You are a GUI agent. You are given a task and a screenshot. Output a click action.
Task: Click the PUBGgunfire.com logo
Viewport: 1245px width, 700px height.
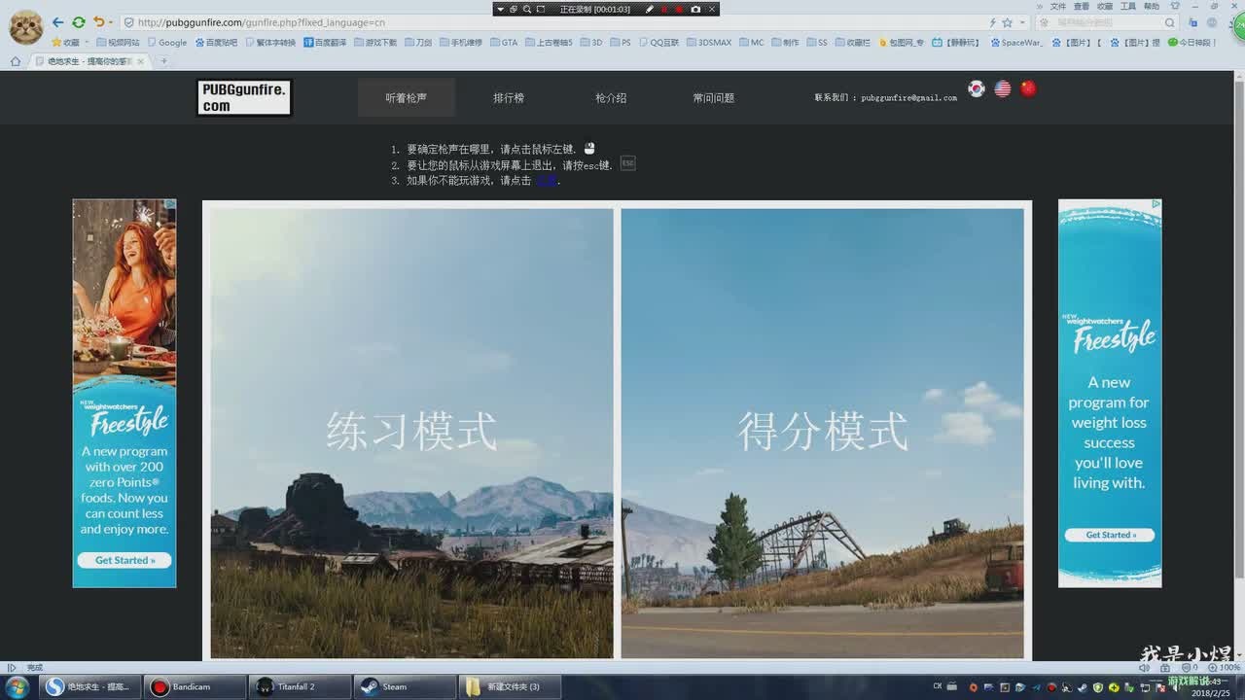(x=244, y=97)
